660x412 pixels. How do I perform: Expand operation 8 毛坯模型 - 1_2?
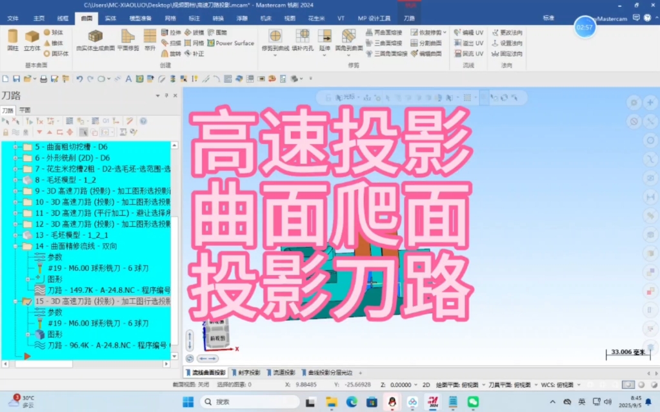(x=15, y=180)
